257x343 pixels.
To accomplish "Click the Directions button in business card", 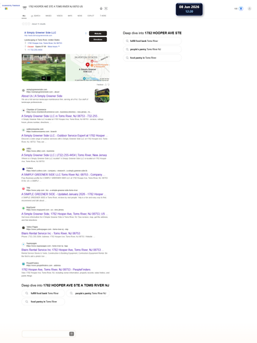I will click(x=98, y=39).
